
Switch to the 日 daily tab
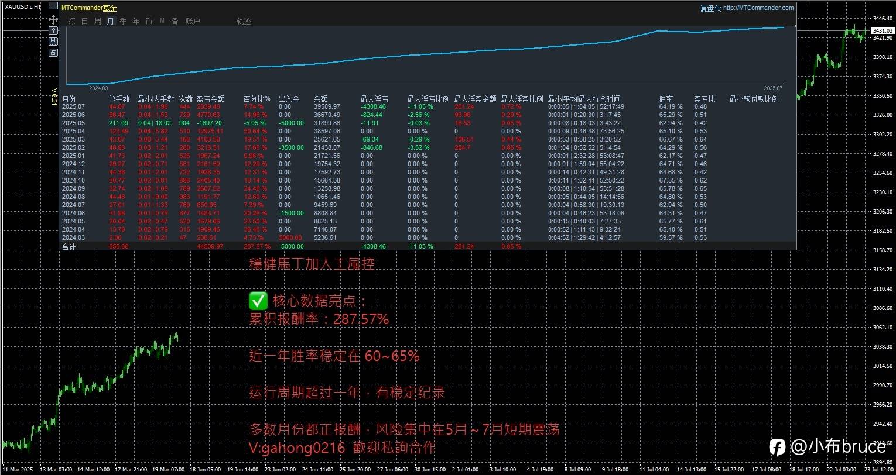pos(84,21)
